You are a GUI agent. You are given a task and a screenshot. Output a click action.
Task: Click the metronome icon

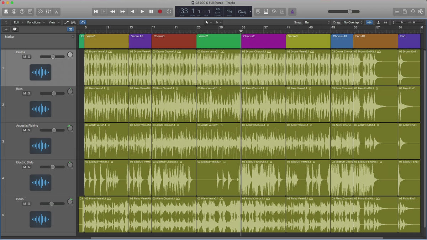(292, 11)
